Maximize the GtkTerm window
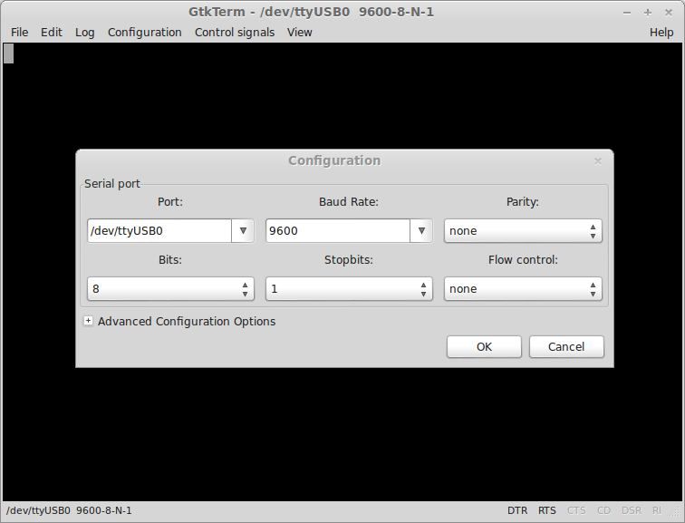 point(648,13)
